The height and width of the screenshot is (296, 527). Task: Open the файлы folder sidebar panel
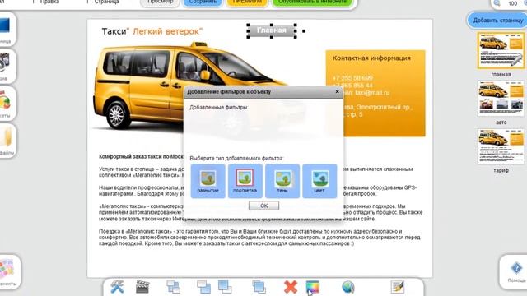(x=7, y=140)
